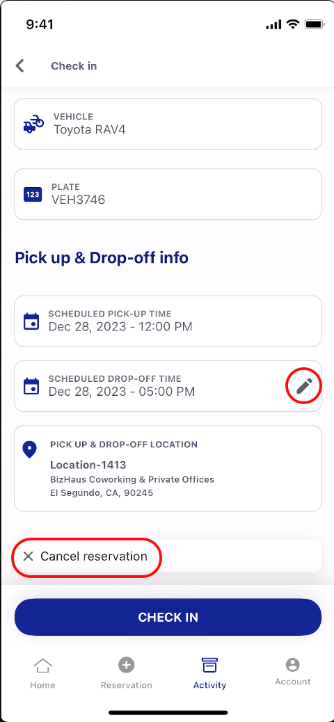Tap the Check in page title

(x=74, y=66)
